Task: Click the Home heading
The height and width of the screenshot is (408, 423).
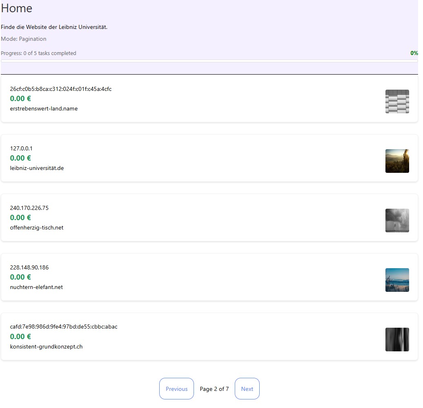Action: [x=17, y=8]
